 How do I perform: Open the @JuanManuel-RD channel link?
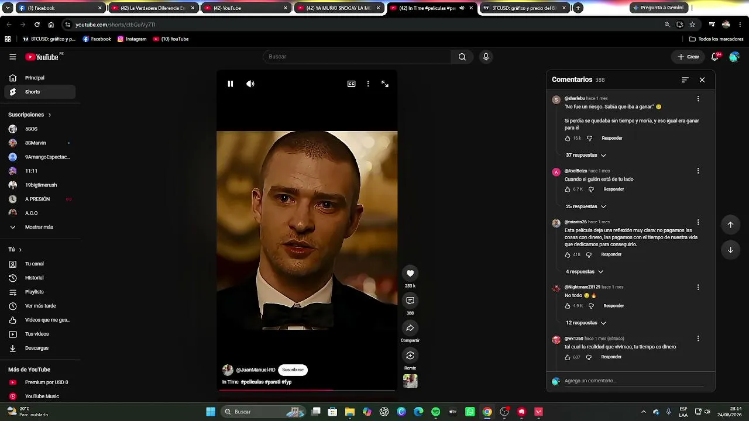click(256, 370)
